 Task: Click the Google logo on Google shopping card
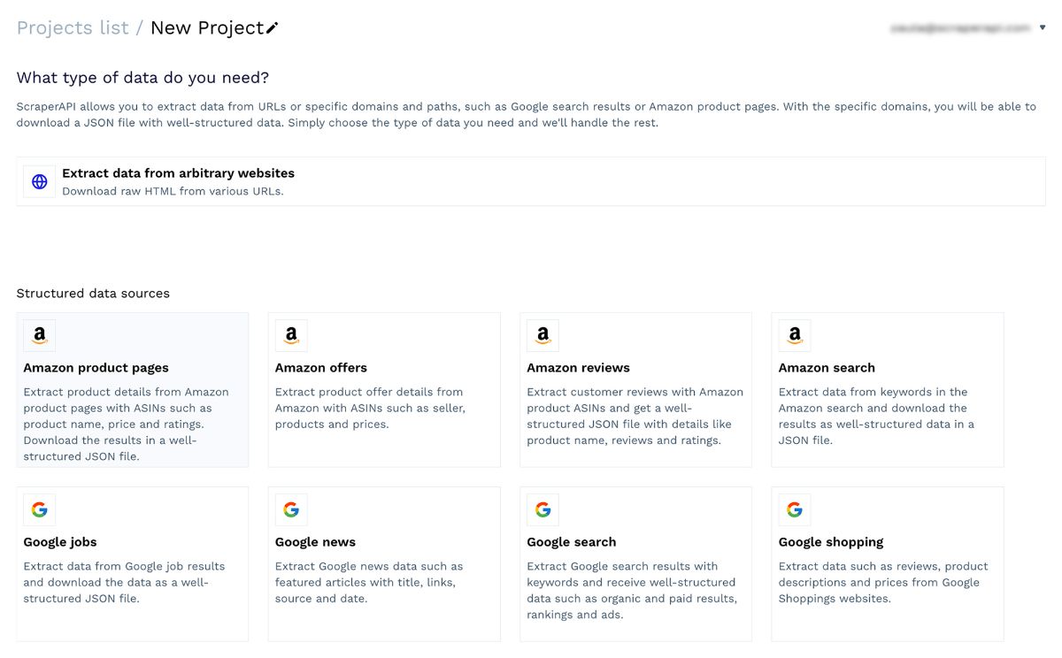(795, 509)
